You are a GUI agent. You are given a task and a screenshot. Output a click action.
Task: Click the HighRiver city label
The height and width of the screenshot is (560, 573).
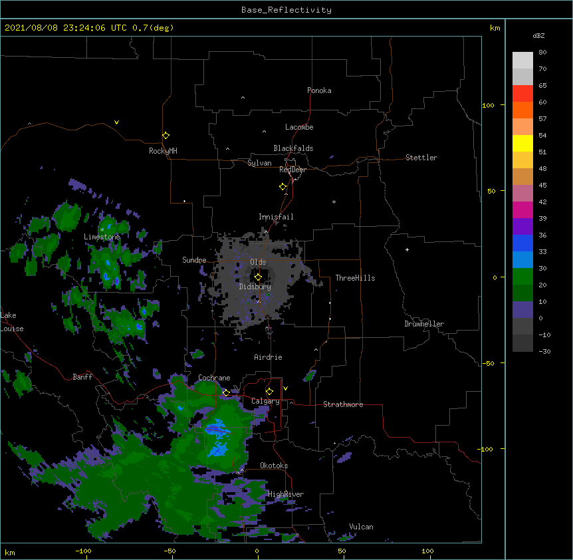pos(286,494)
